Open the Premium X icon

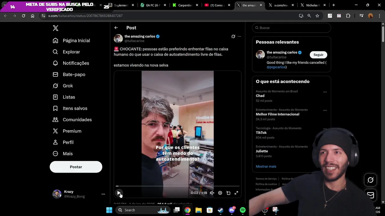[55, 131]
